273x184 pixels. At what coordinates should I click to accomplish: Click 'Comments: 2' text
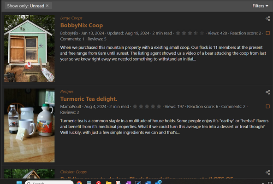coord(233,107)
